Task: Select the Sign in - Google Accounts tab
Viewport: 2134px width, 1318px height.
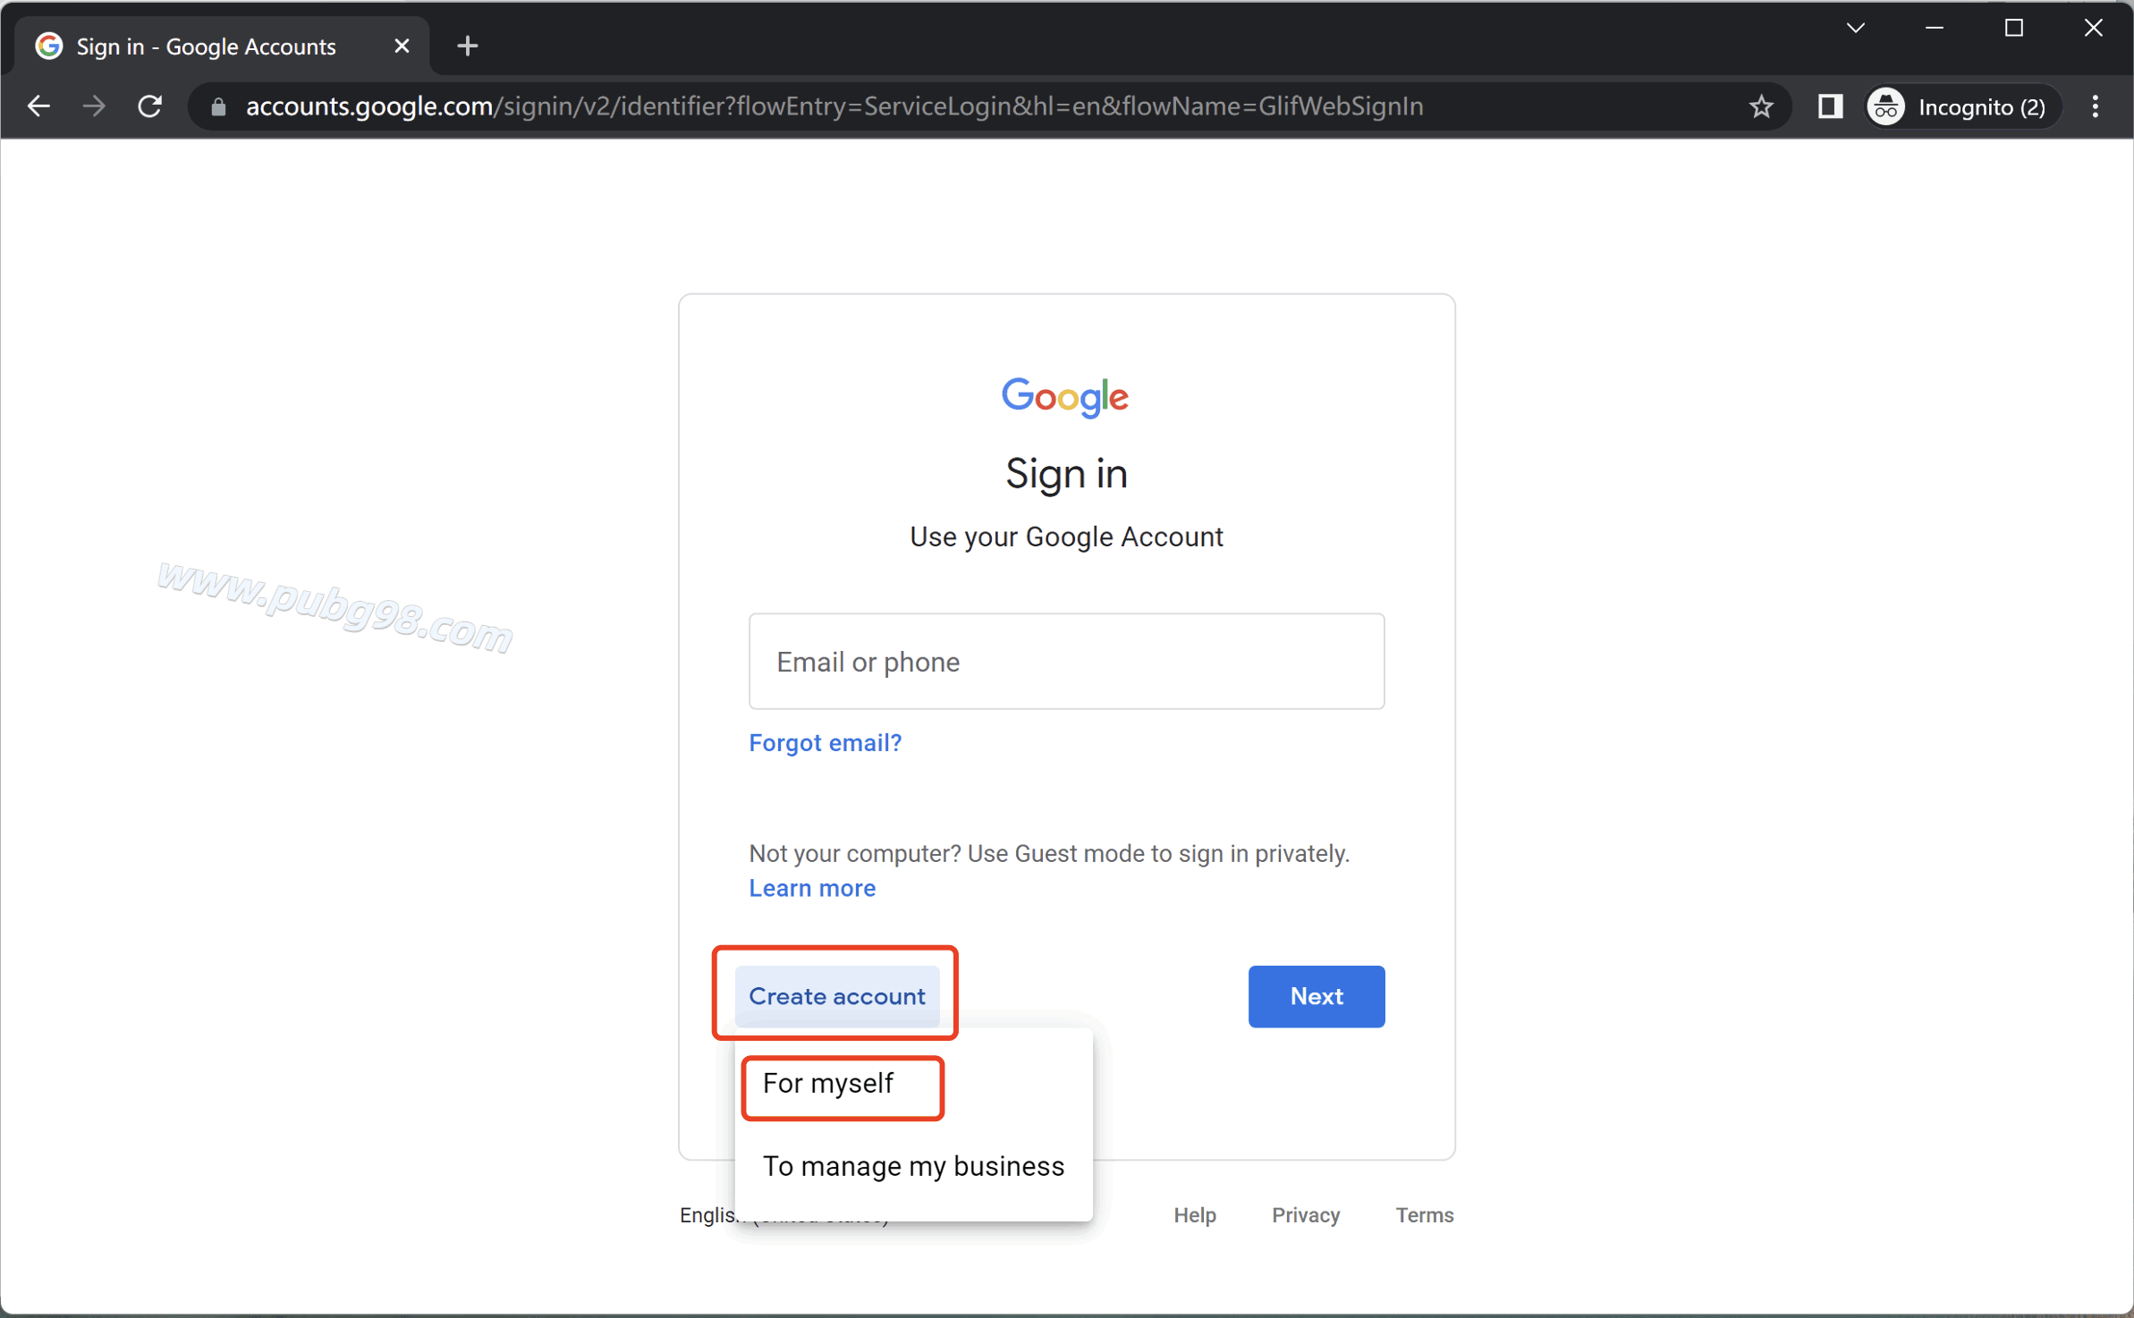Action: [205, 46]
